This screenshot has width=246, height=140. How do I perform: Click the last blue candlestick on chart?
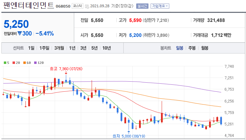221,121
